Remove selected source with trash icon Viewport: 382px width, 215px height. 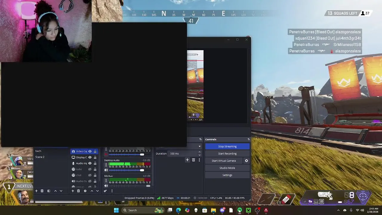pos(78,191)
